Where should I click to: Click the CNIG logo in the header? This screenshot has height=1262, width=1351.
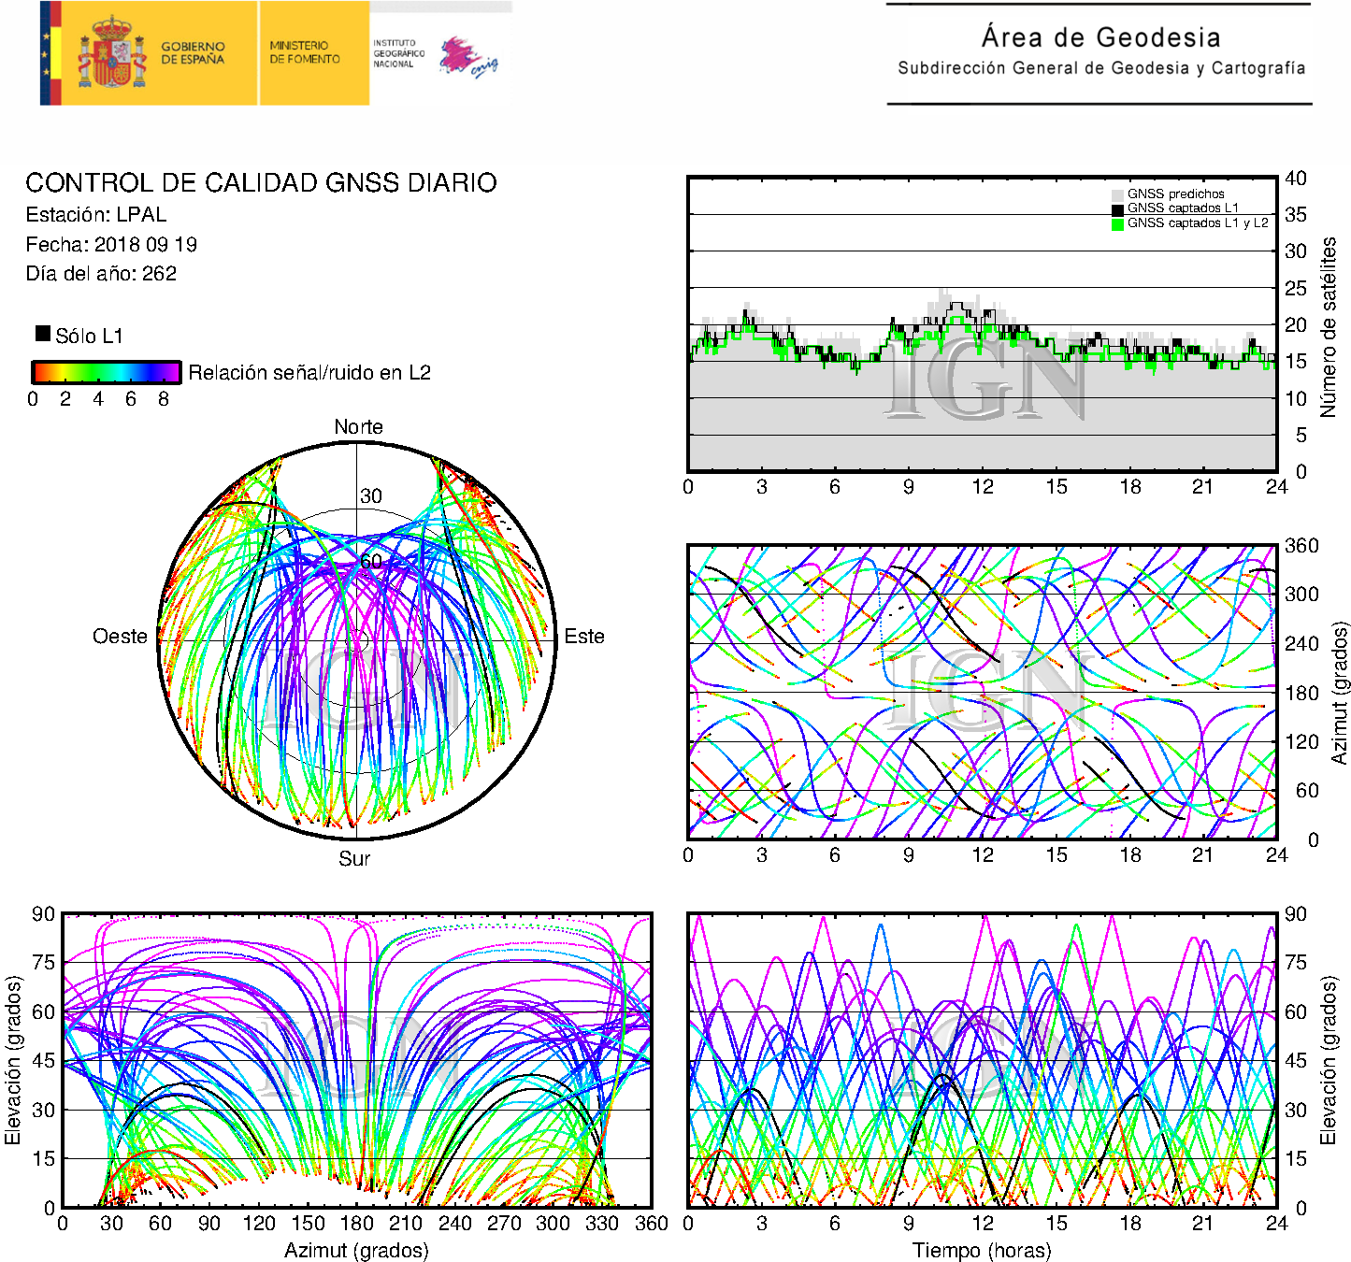pos(468,57)
